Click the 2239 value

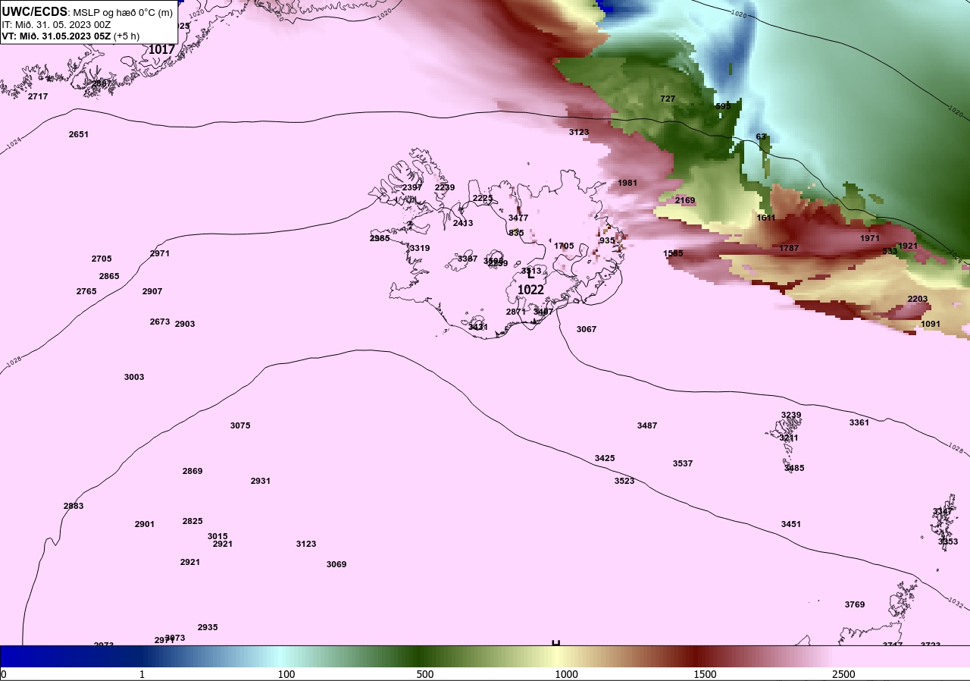[x=445, y=187]
